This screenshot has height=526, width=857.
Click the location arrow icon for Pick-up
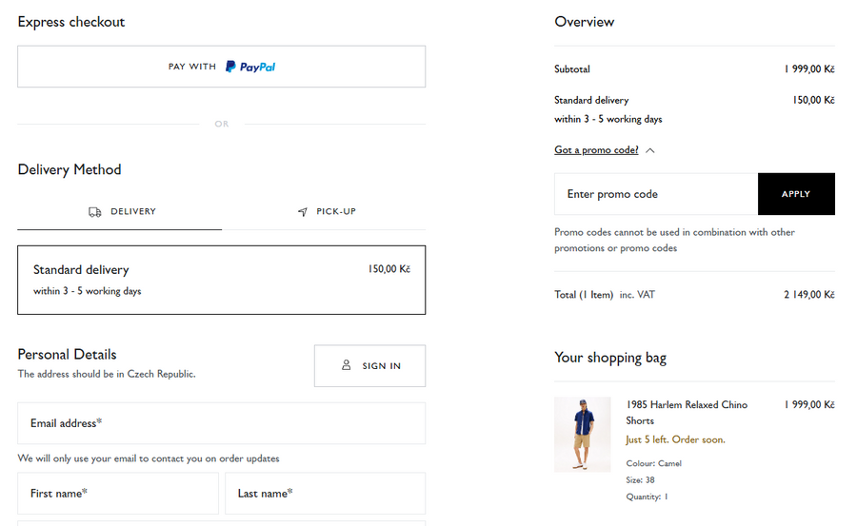[303, 212]
